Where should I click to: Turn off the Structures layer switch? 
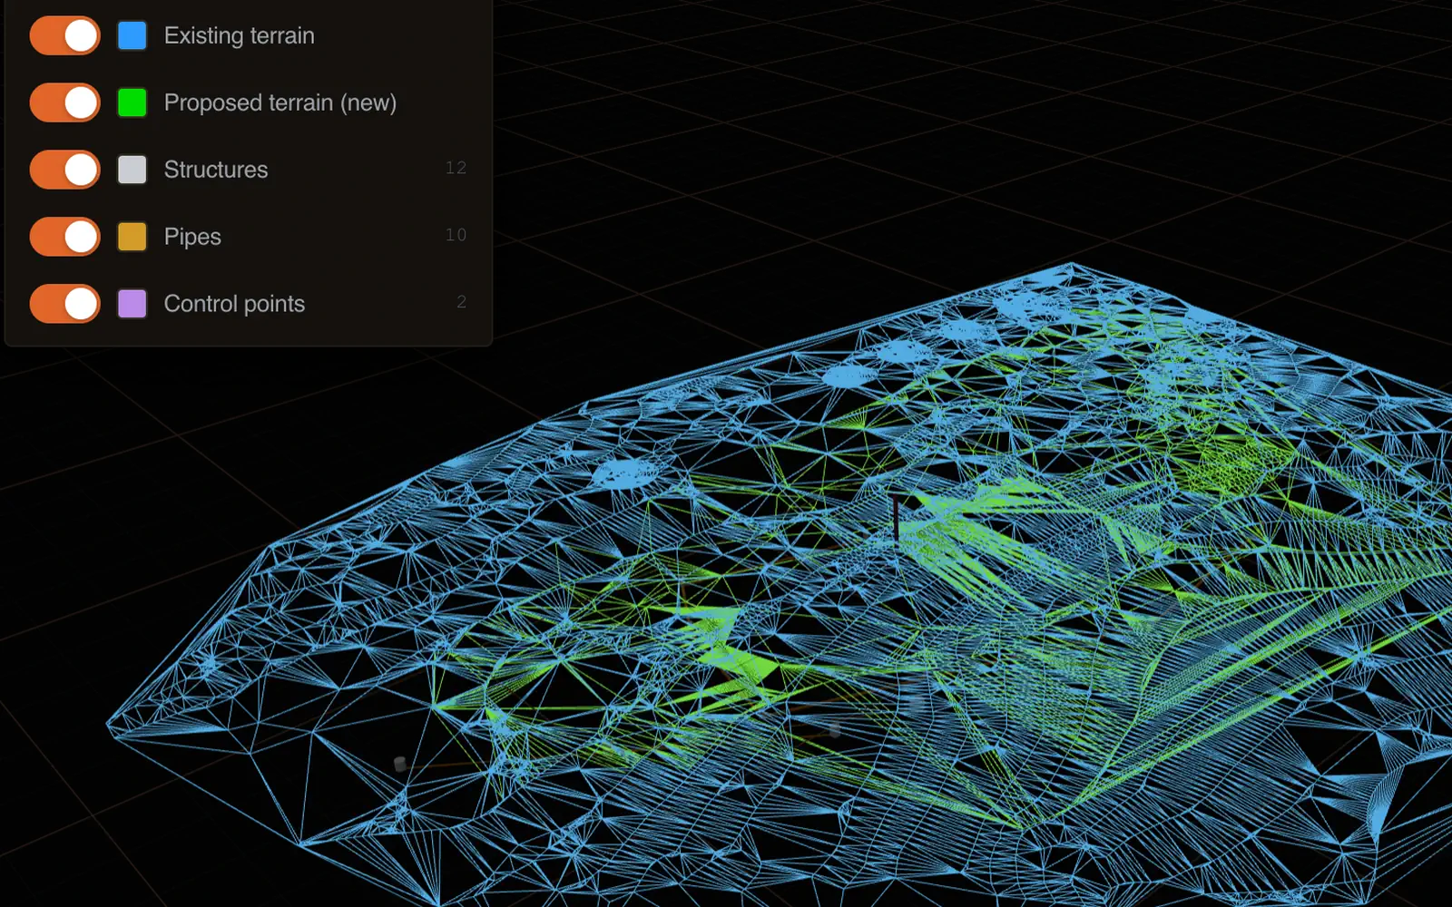tap(64, 170)
